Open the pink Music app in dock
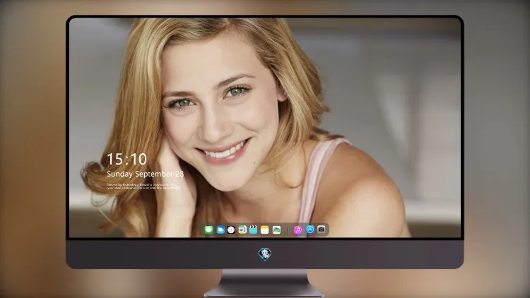Image resolution: width=530 pixels, height=298 pixels. [298, 230]
